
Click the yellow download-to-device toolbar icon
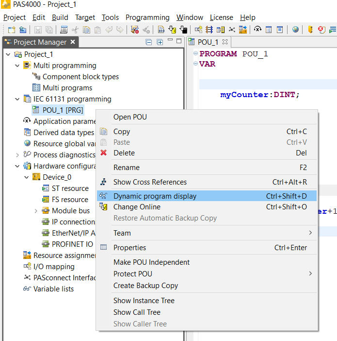173,30
